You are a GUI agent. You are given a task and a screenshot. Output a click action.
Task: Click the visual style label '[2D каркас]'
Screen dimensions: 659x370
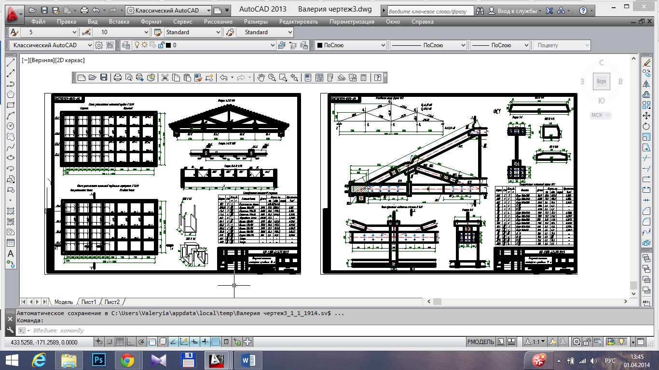point(70,60)
